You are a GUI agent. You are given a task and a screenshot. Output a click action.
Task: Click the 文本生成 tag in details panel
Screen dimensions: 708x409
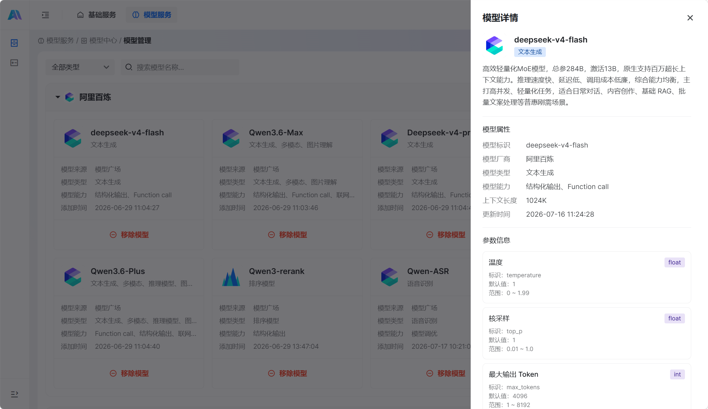coord(530,52)
